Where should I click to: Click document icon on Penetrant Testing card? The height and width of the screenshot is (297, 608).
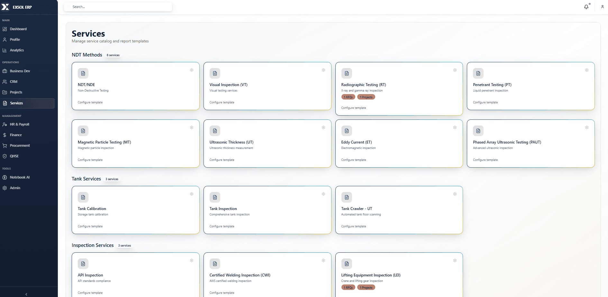478,74
